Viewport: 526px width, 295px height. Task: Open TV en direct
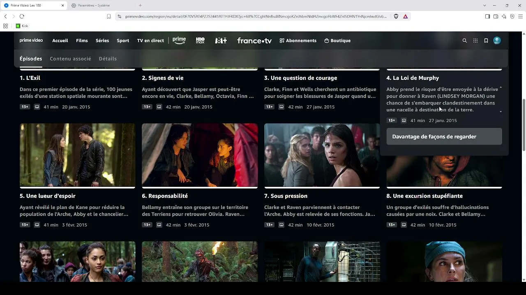[x=150, y=41]
